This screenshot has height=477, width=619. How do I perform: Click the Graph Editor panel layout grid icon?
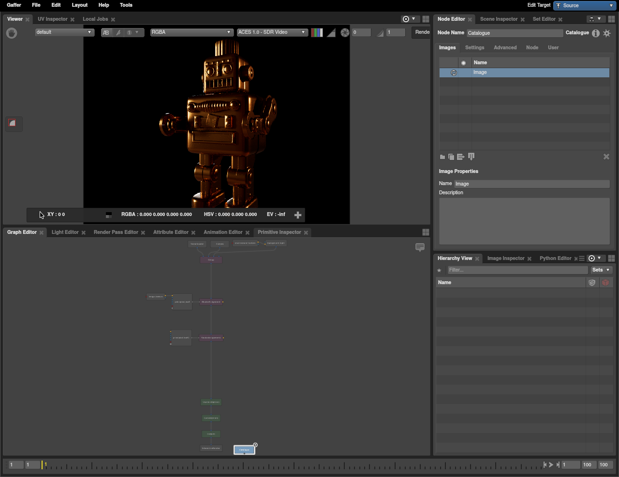426,232
